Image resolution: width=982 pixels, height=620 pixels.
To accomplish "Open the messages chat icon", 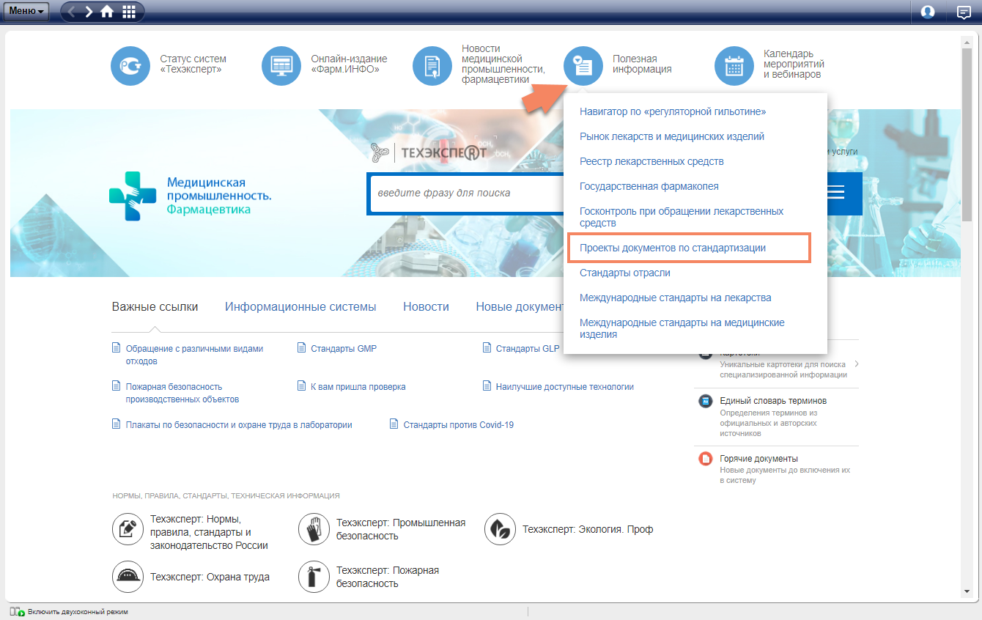I will coord(964,12).
